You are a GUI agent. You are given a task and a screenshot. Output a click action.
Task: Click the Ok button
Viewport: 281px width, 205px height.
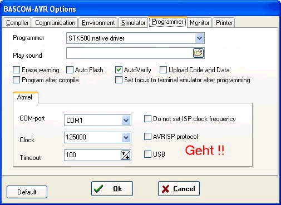[x=112, y=189]
